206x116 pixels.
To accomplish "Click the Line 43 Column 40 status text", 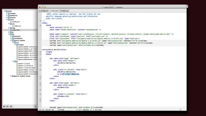I will tap(46, 110).
